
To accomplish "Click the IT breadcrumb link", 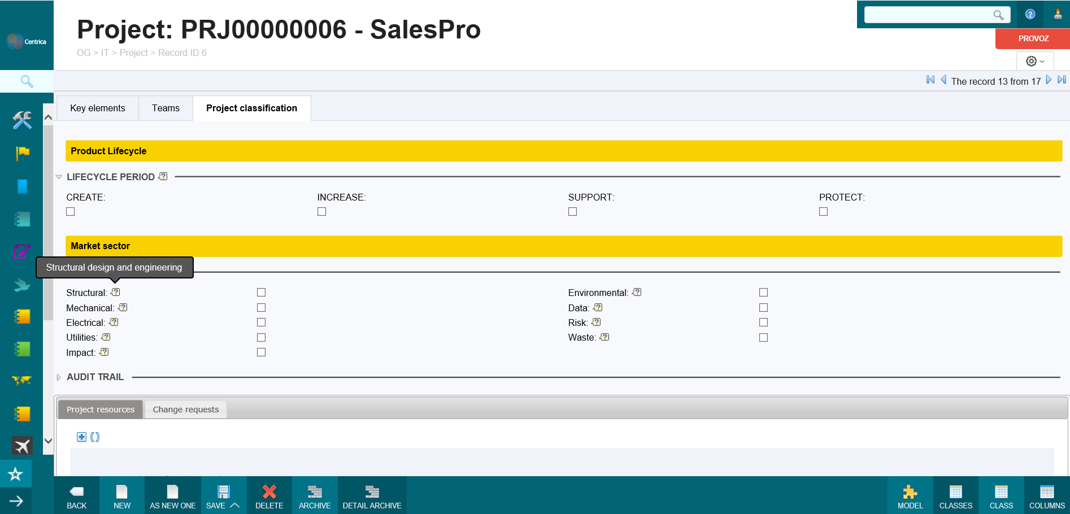I will 105,53.
